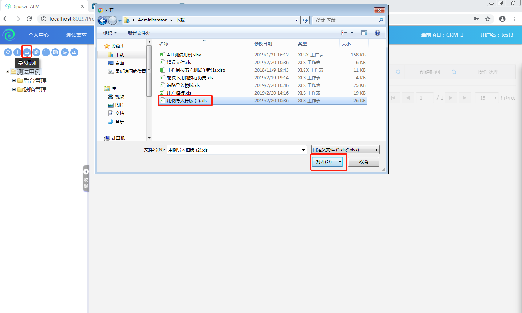Open the 组织 dropdown menu

tap(110, 33)
